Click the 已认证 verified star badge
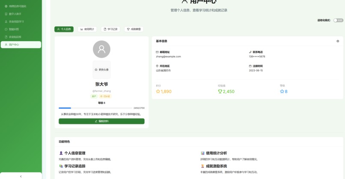Viewport: 345px width, 179px height. point(105,96)
